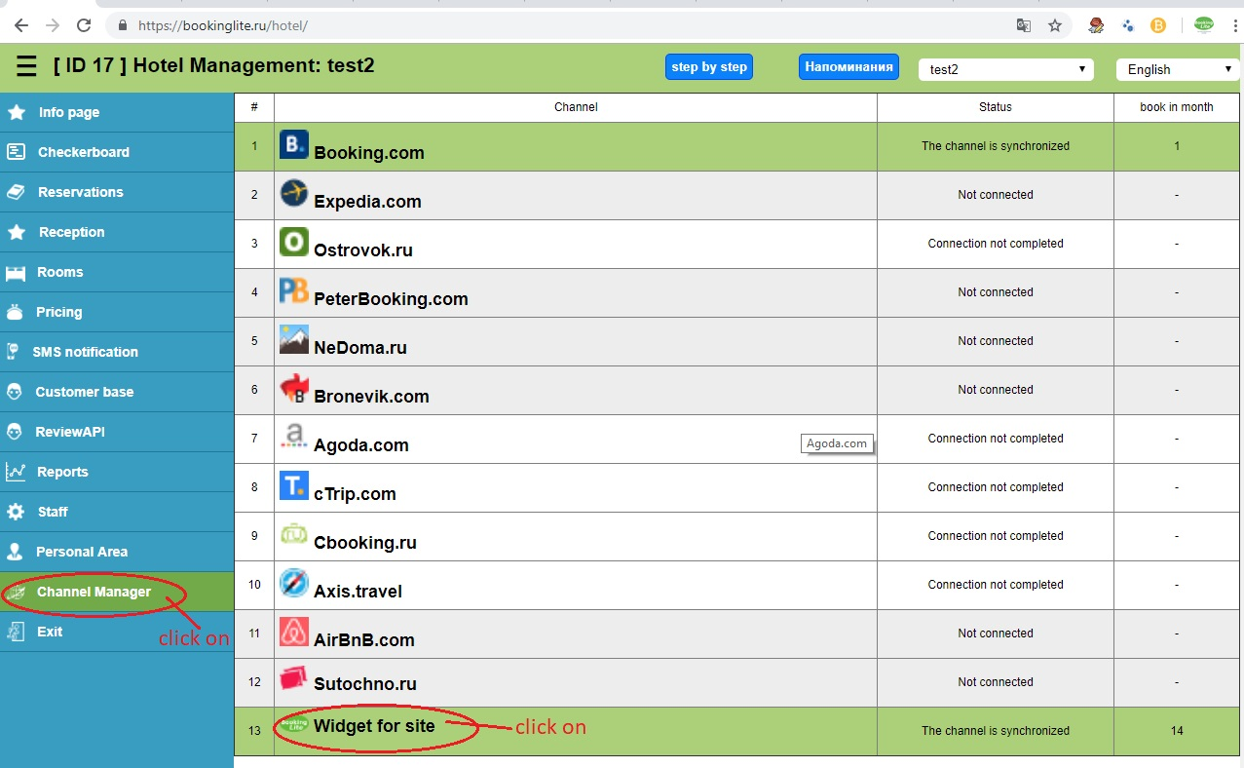Click the cTrip.com blue T logo

(294, 485)
